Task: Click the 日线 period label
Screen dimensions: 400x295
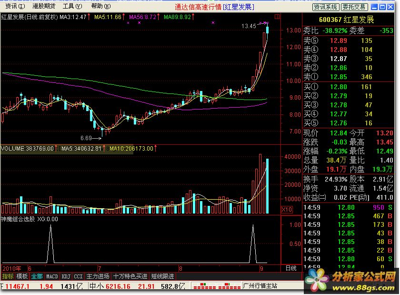Action: click(x=291, y=268)
